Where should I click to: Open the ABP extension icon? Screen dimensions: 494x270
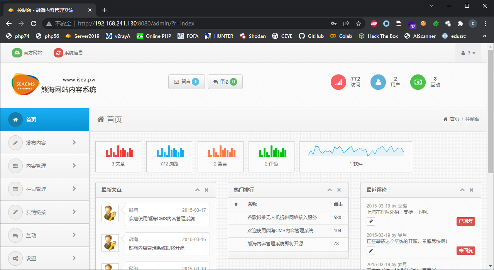[374, 24]
